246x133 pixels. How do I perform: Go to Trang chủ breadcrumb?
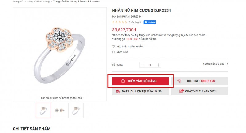(x=18, y=2)
